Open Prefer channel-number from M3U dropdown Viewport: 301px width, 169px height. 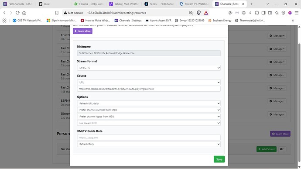(149, 110)
